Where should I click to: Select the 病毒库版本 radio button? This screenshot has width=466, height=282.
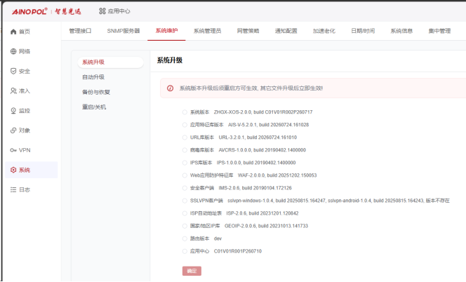click(185, 150)
